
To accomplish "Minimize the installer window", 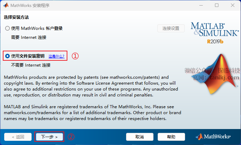I will click(x=201, y=5).
